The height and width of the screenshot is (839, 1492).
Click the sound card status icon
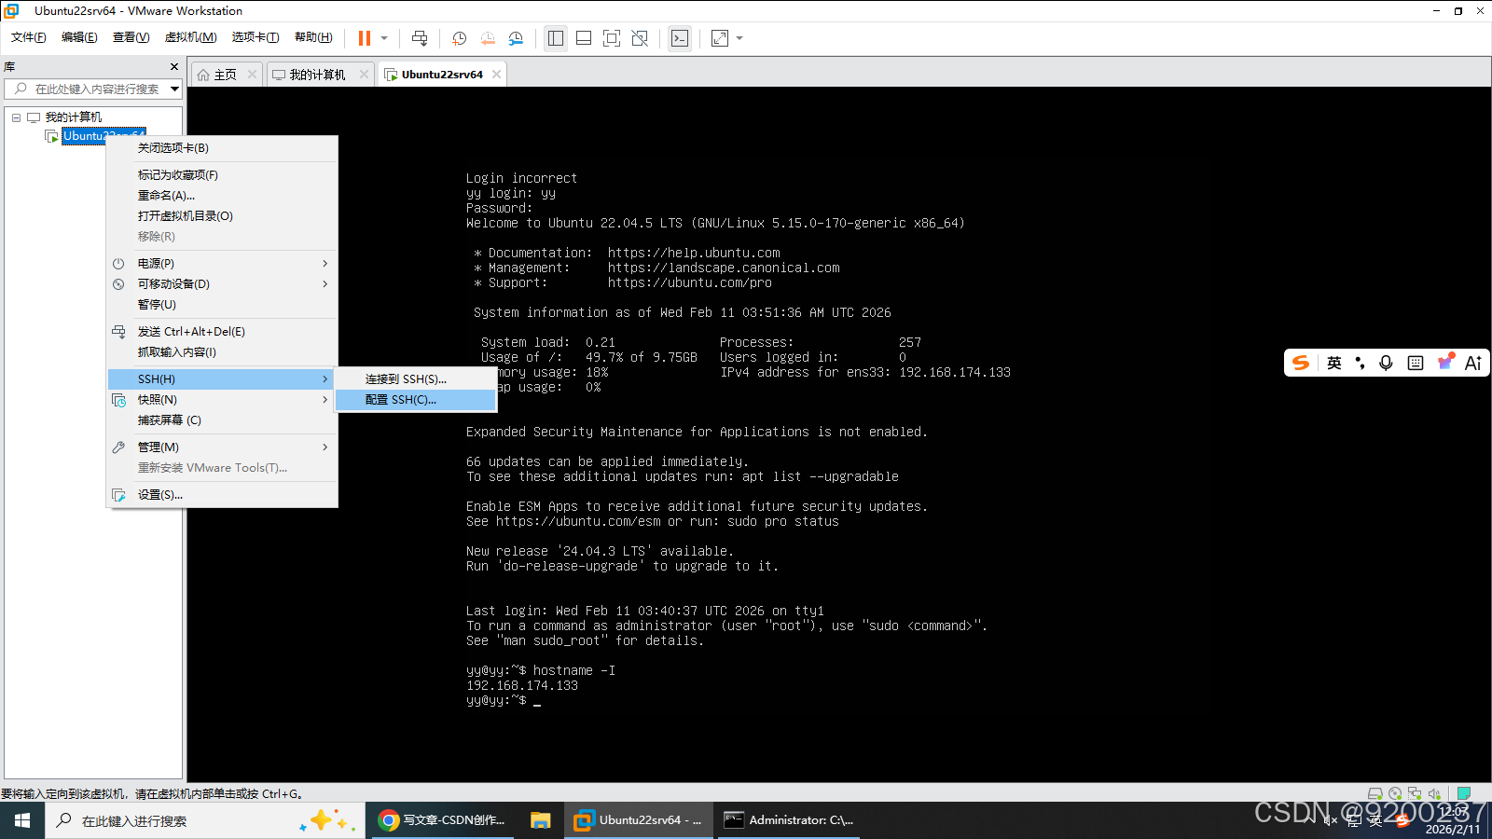[x=1434, y=794]
